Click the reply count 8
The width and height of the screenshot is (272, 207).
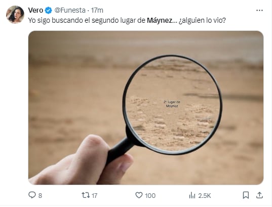40,196
